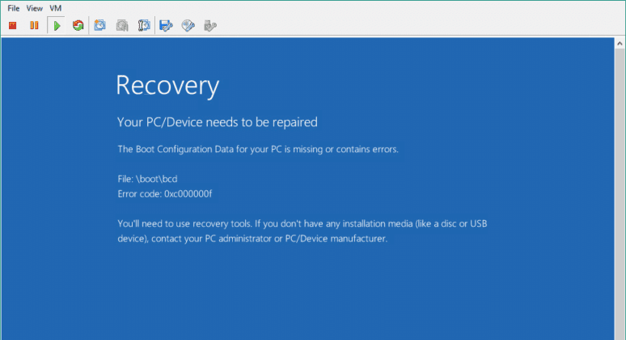Screen dimensions: 626x340
Task: Click the Boot Configuration Data error sentence
Action: [x=258, y=150]
